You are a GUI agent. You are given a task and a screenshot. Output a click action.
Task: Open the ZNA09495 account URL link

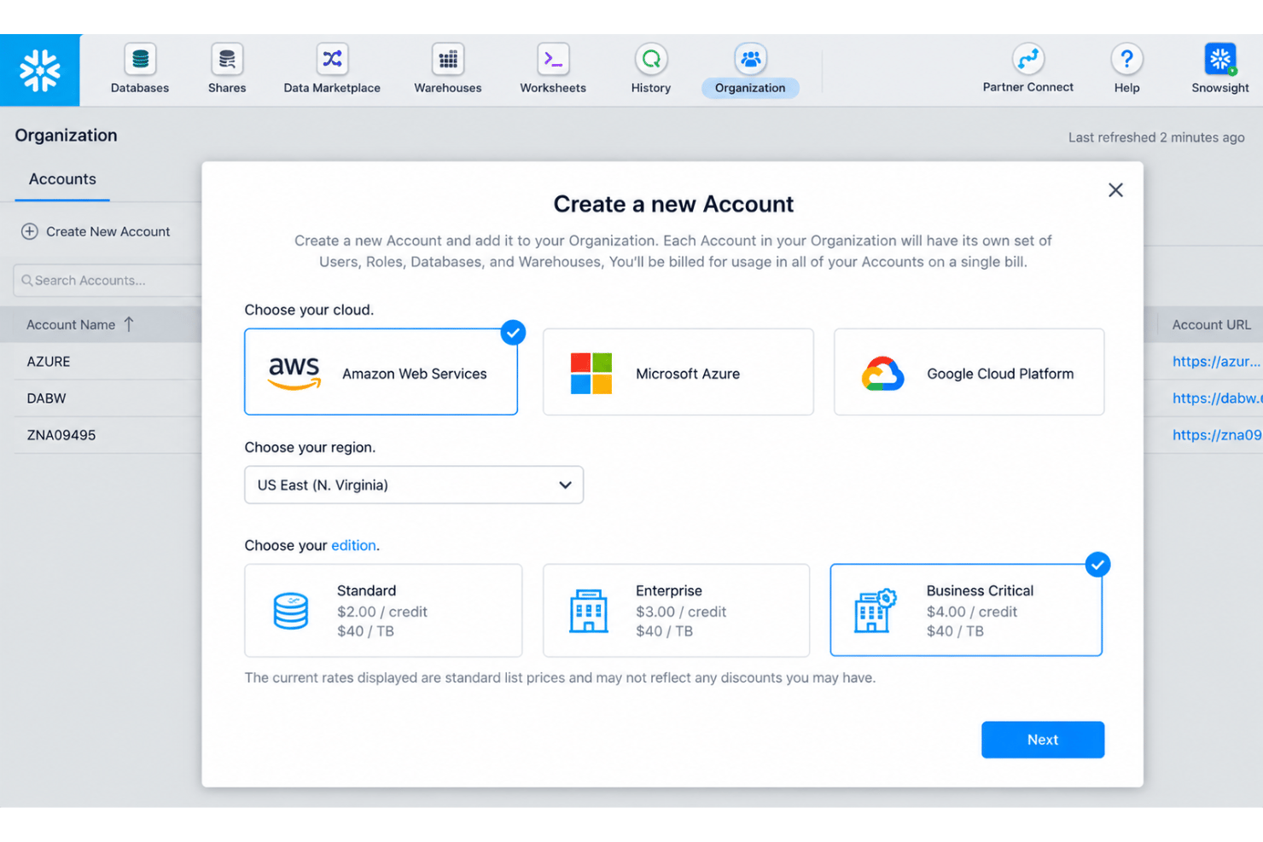point(1217,434)
